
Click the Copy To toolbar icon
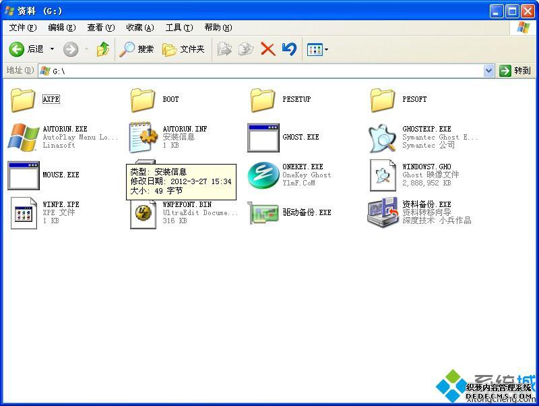pyautogui.click(x=246, y=49)
